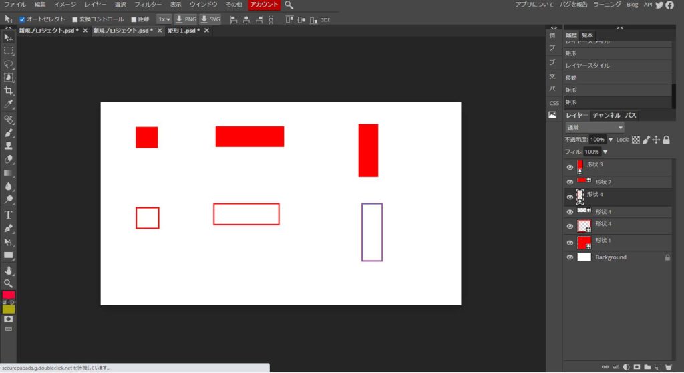Viewport: 684px width, 373px height.
Task: Click the PNG export button
Action: click(x=186, y=19)
